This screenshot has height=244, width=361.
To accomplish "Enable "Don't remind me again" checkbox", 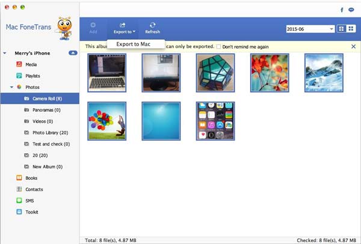I will [218, 46].
